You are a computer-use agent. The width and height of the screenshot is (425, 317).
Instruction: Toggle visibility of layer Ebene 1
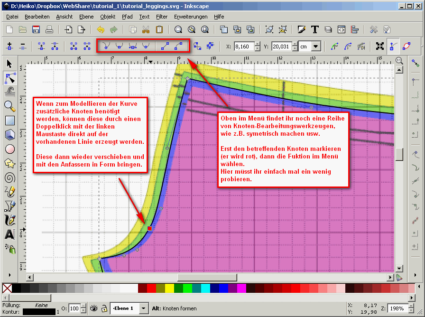pos(94,308)
